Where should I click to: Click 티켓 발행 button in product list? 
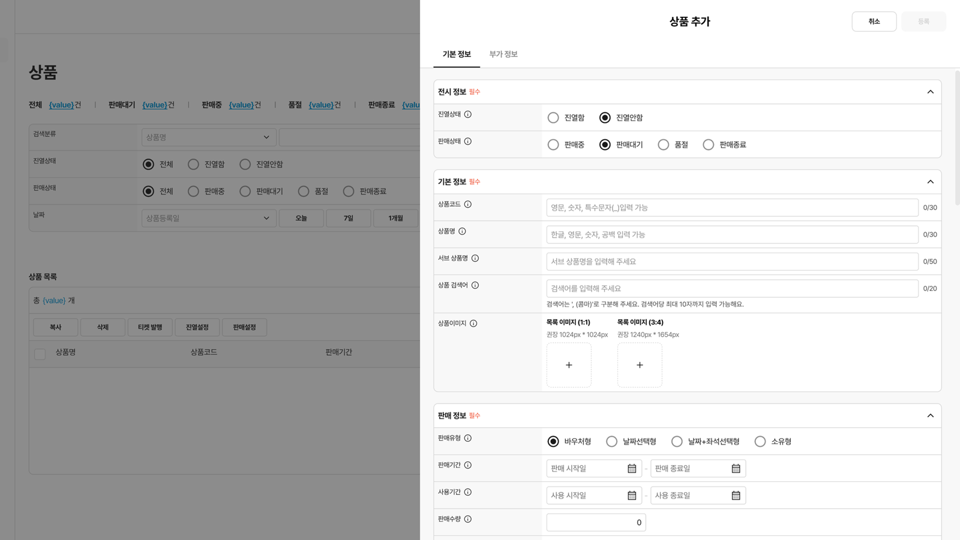150,327
